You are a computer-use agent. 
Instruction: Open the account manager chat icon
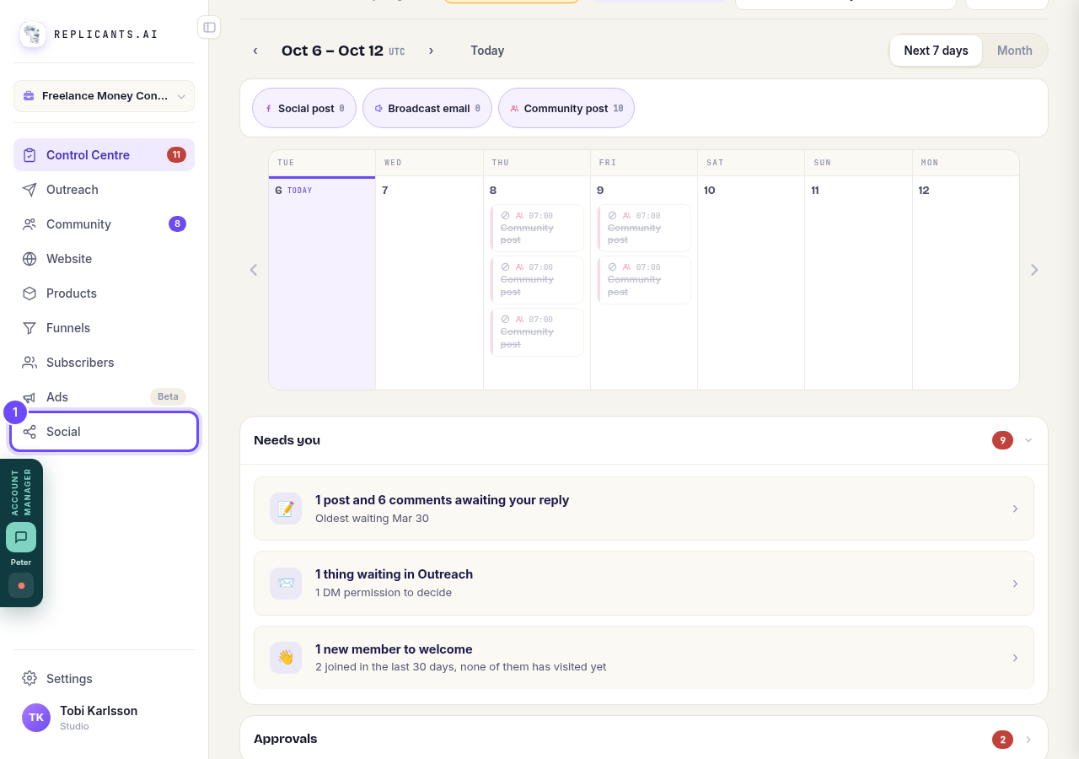[21, 537]
